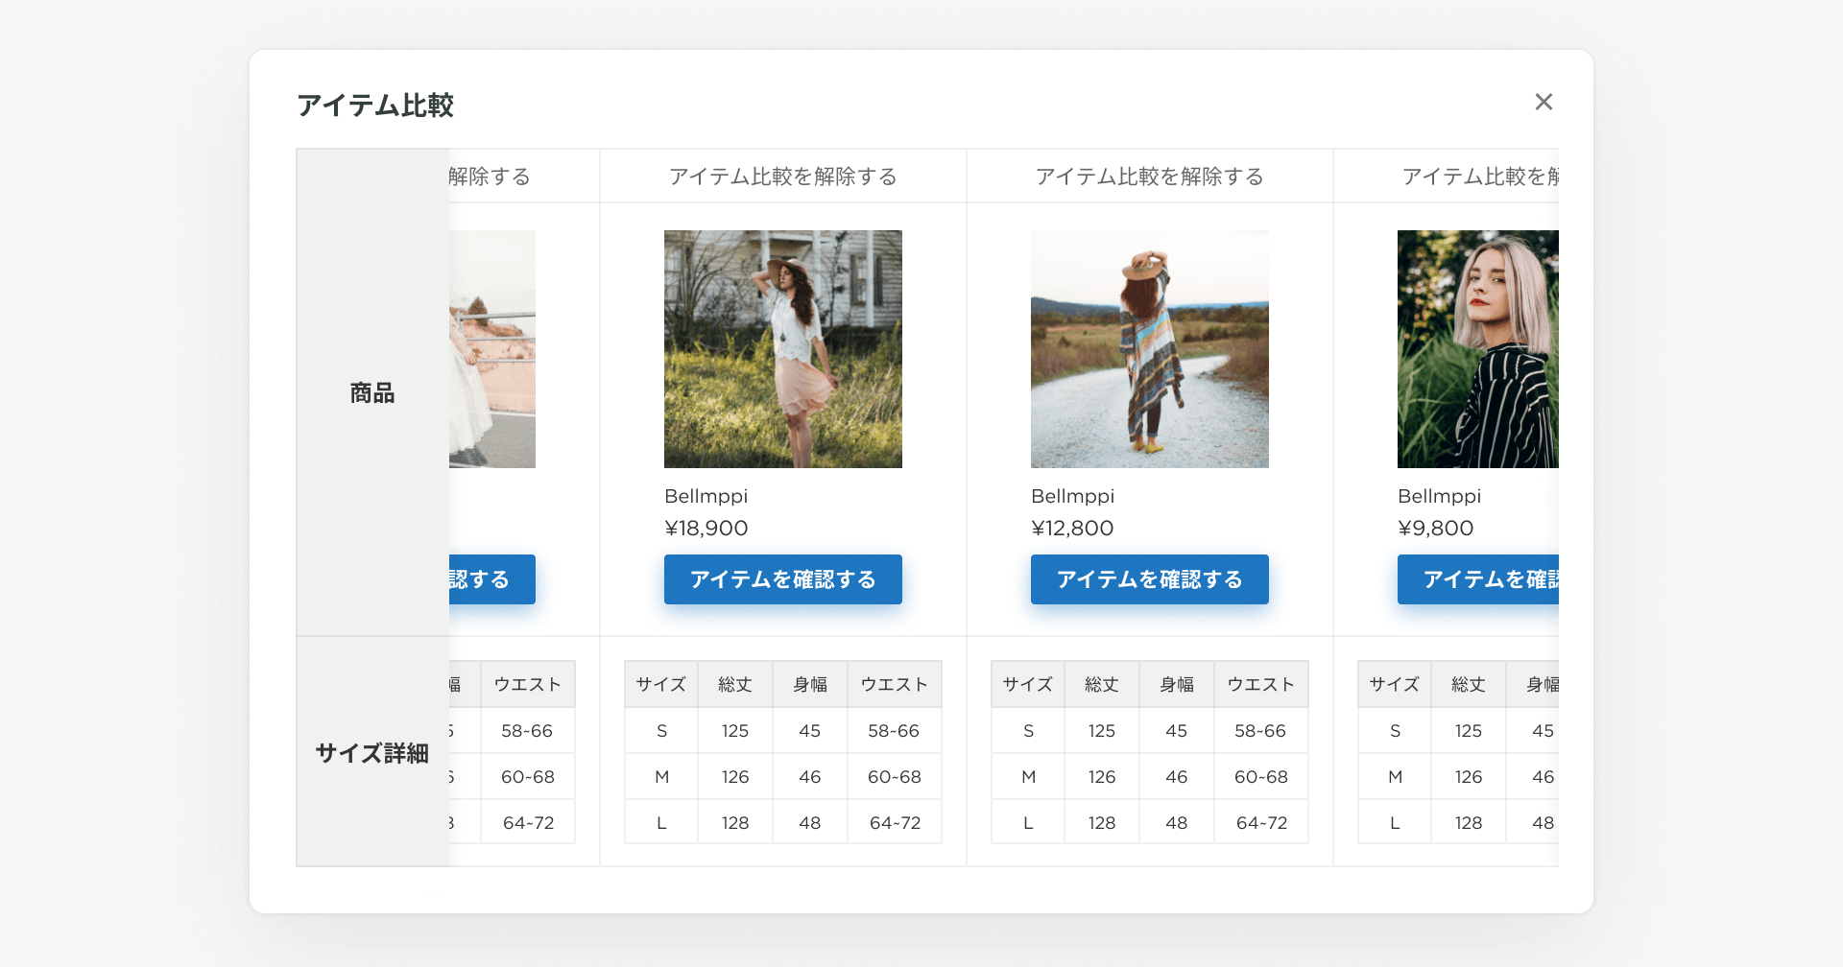This screenshot has width=1843, height=967.
Task: Click the ¥12,800 price text
Action: click(x=1072, y=528)
